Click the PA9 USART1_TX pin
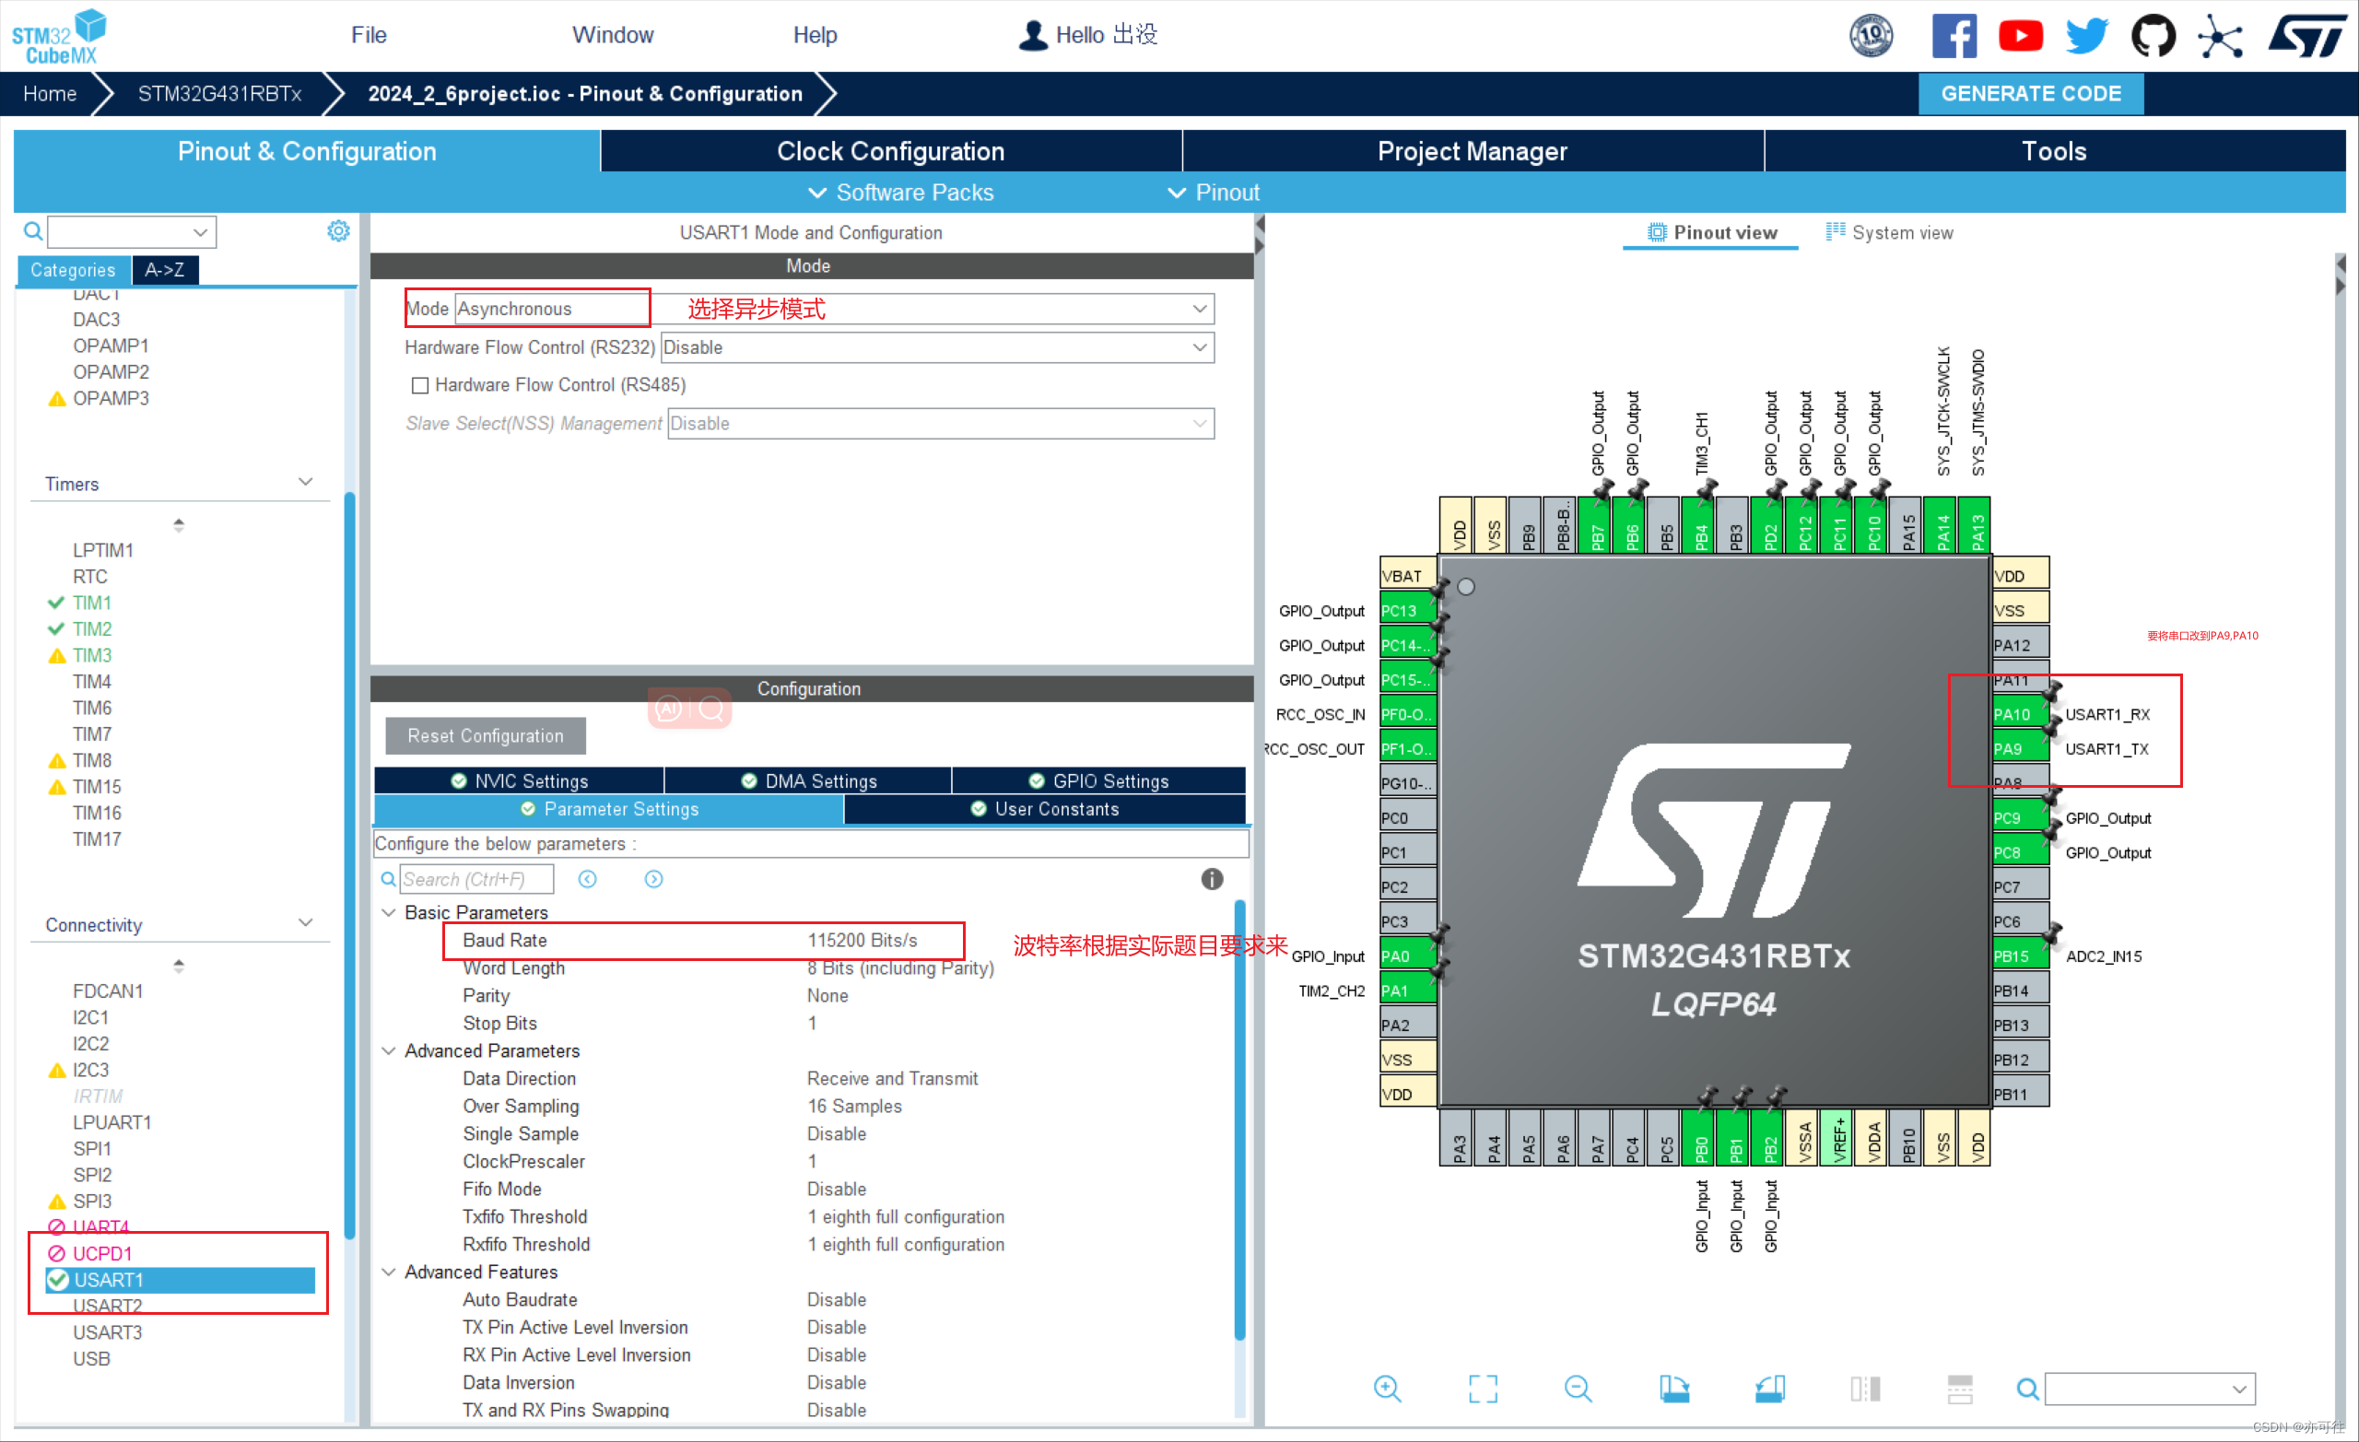This screenshot has width=2359, height=1442. [x=2020, y=749]
